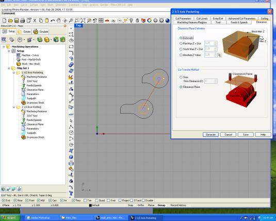This screenshot has width=276, height=221.
Task: Collapse the 2 1/2 Axis Profiling node
Action: point(14,107)
